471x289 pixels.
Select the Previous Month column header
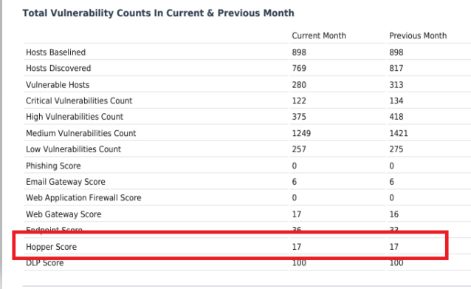click(x=418, y=35)
